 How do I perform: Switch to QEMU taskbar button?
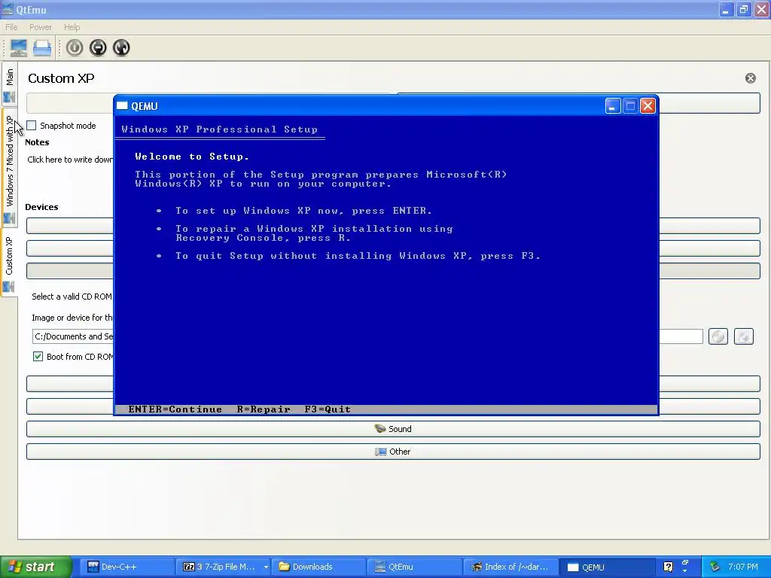pos(606,567)
